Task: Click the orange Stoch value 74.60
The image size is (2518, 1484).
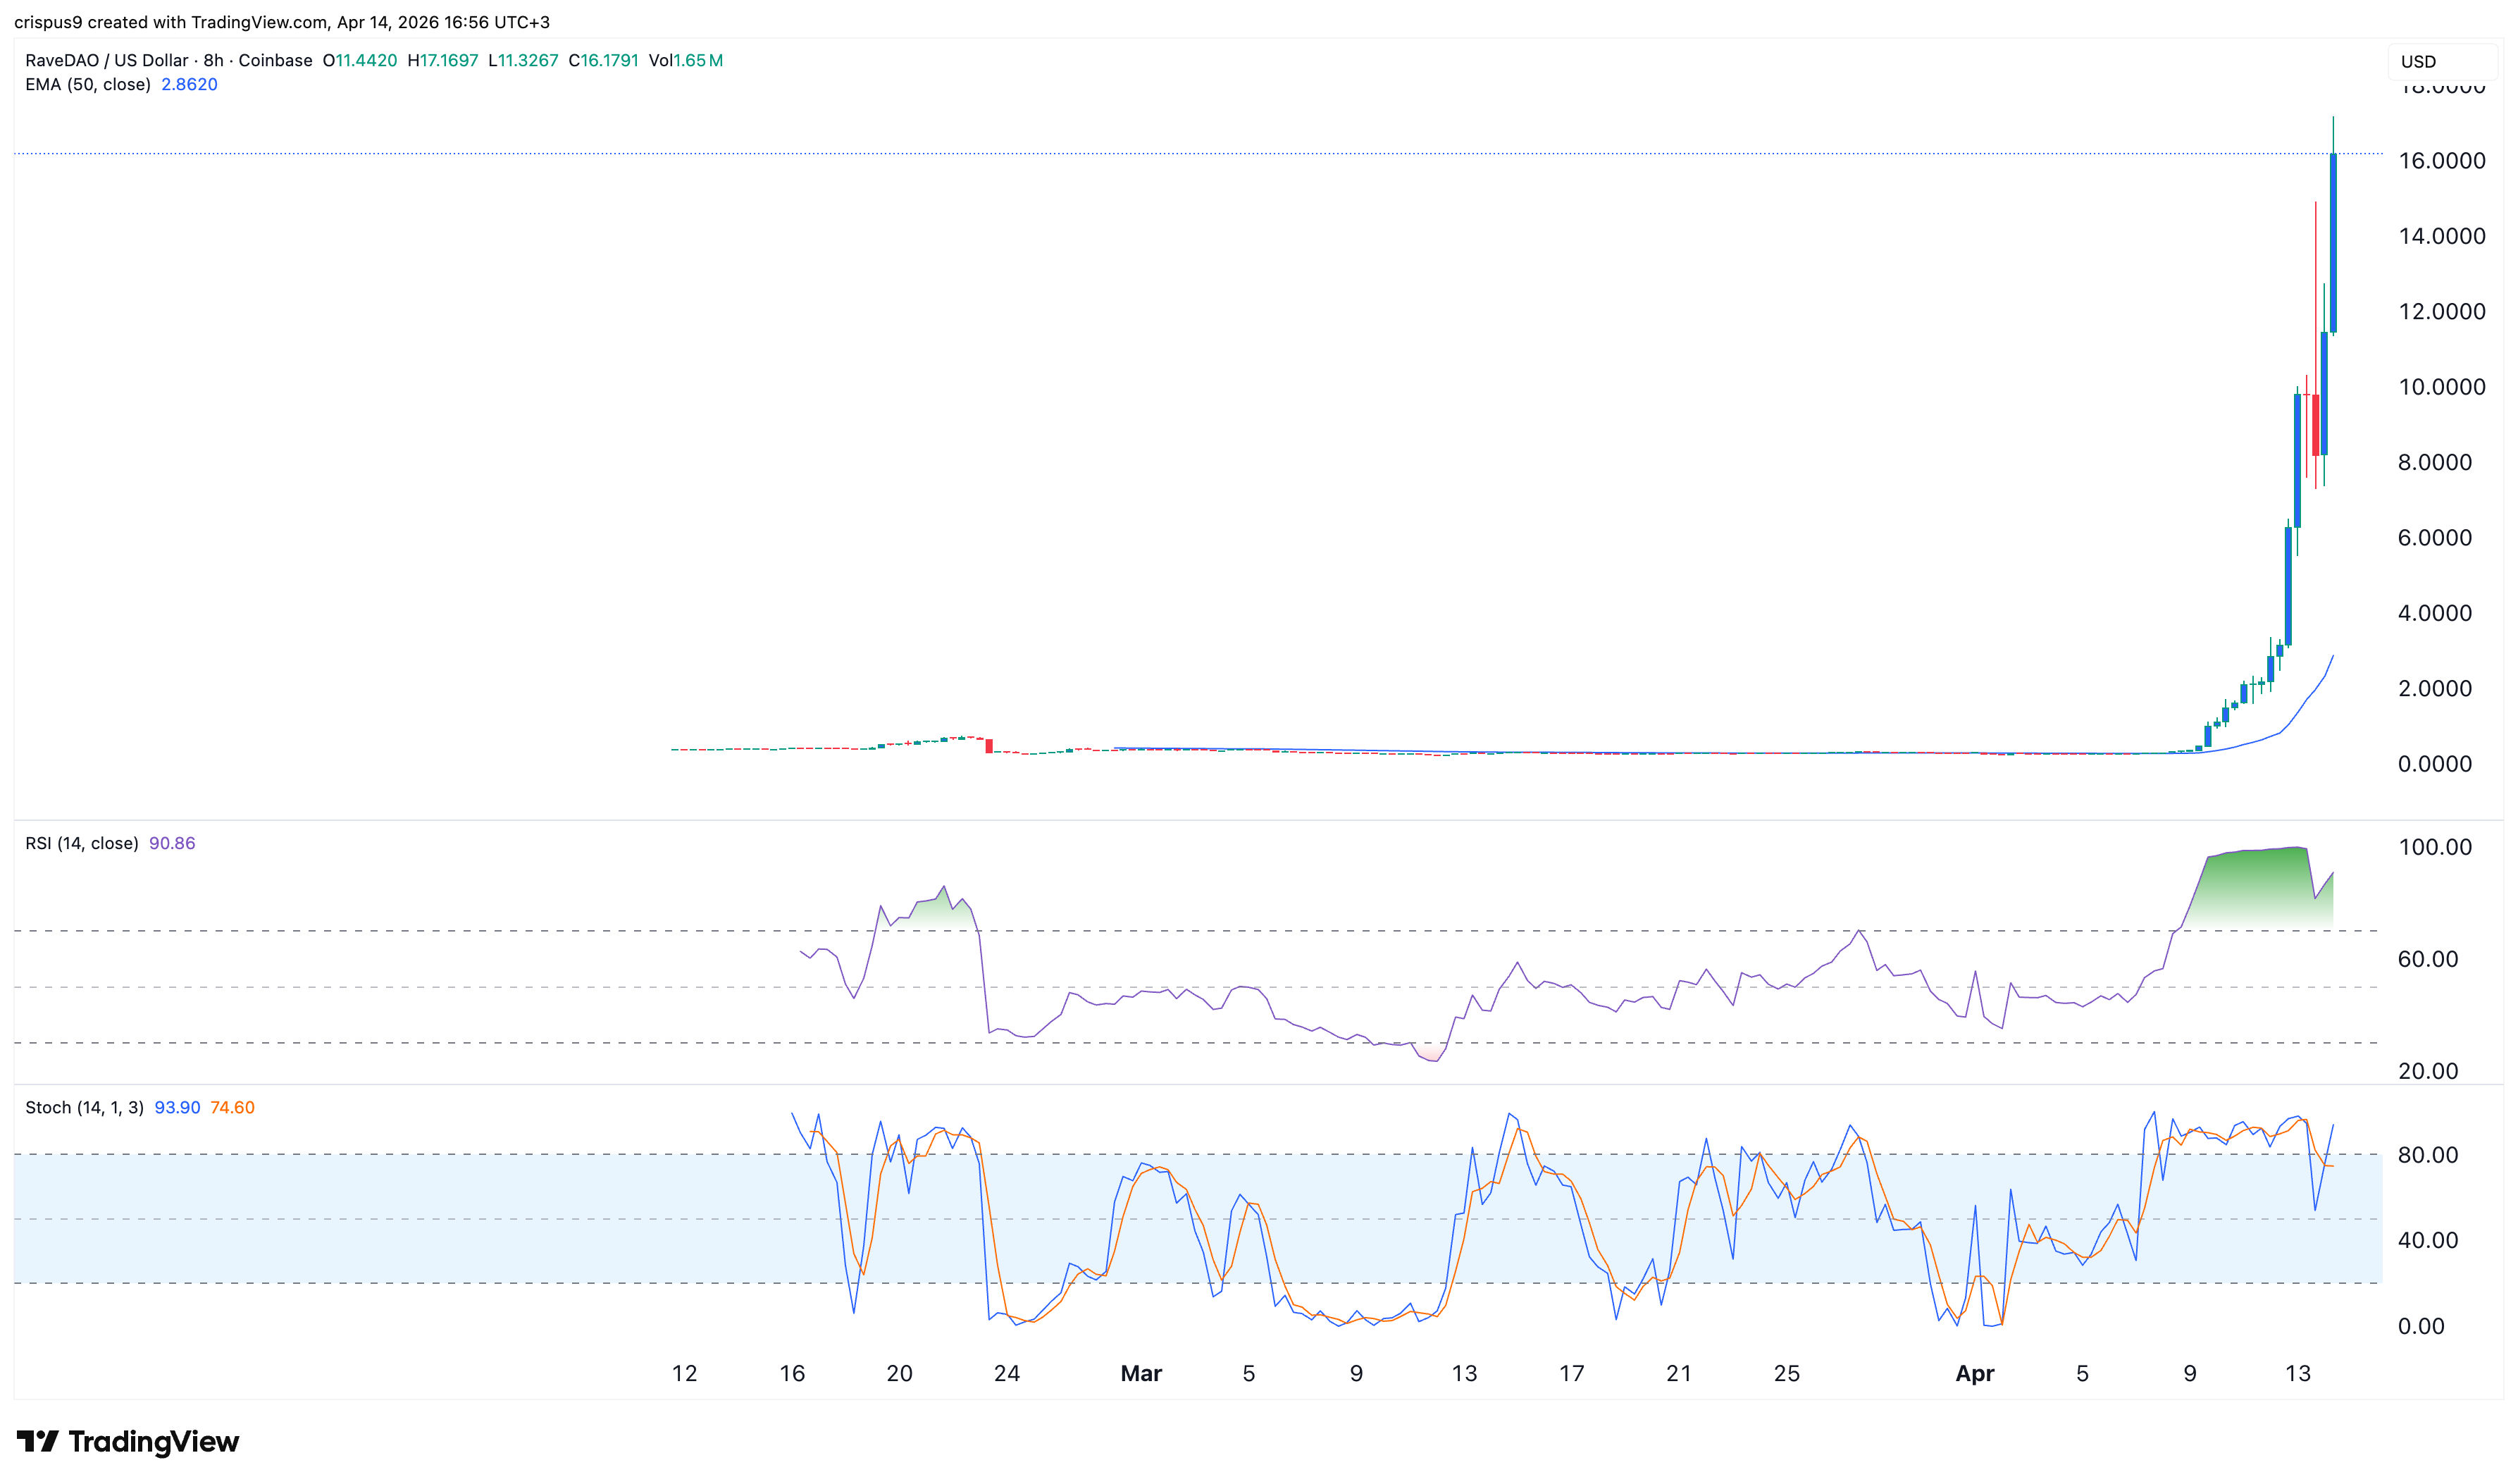Action: click(232, 1107)
